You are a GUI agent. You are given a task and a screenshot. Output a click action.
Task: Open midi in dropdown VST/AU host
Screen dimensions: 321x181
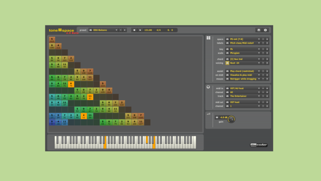pyautogui.click(x=245, y=88)
